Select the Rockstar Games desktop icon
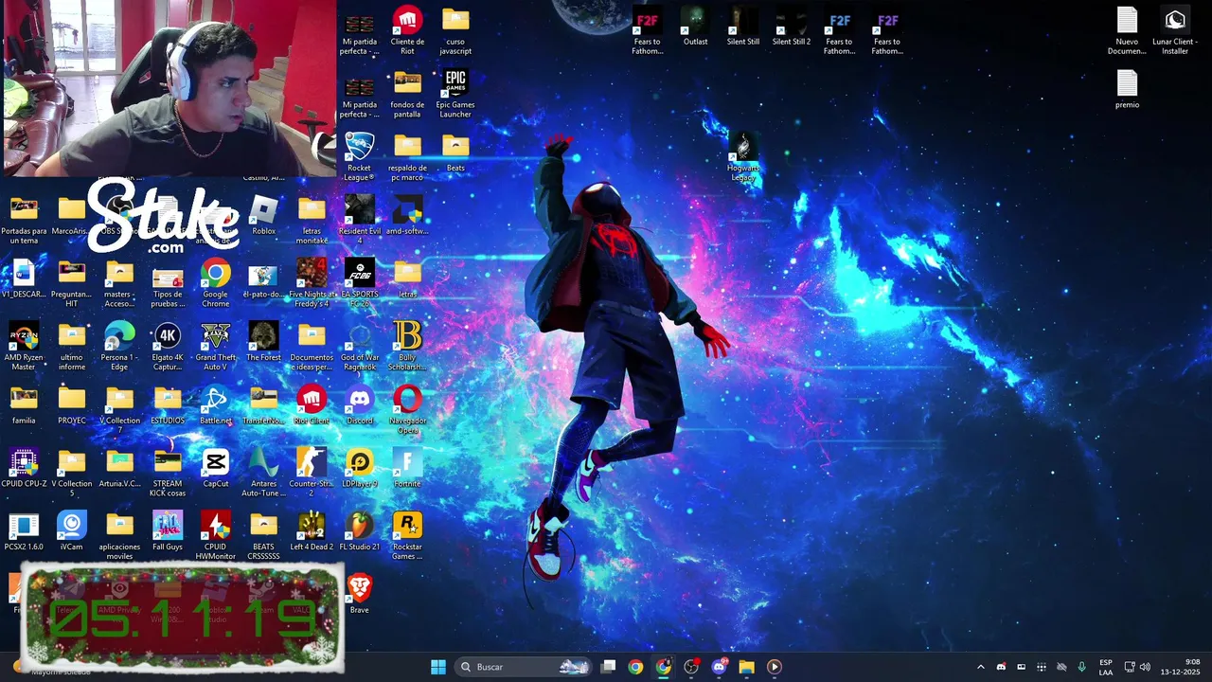 407,536
